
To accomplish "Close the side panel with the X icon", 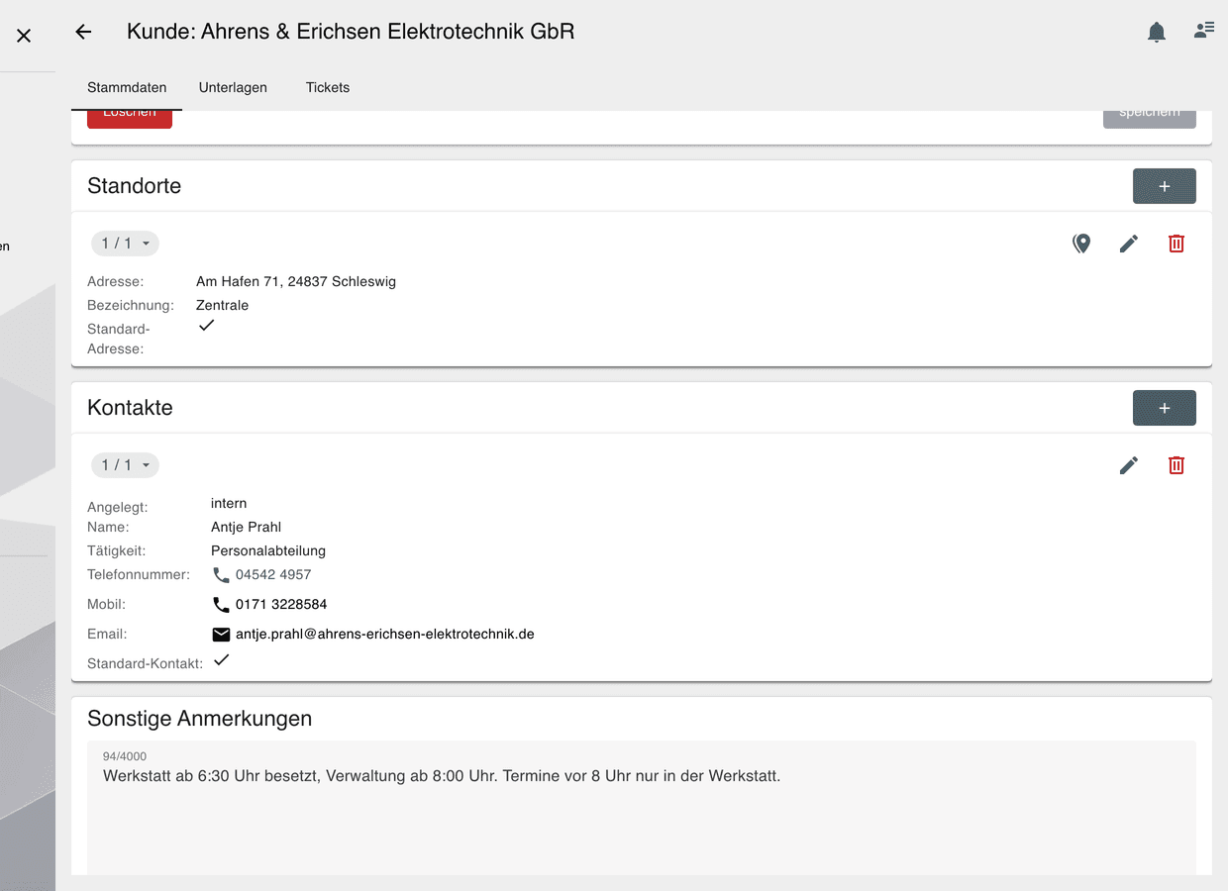I will pos(24,36).
